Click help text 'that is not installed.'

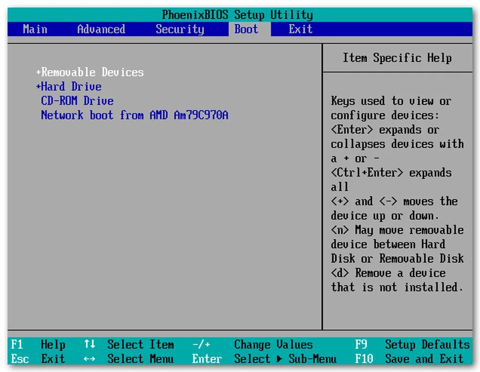pyautogui.click(x=397, y=287)
